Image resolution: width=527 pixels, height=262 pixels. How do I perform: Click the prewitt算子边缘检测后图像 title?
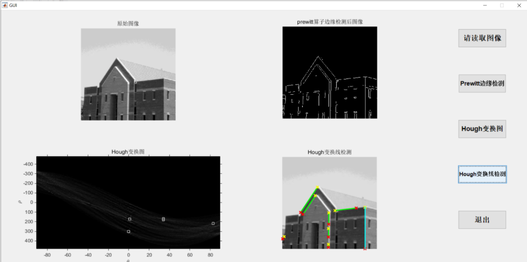(x=330, y=22)
